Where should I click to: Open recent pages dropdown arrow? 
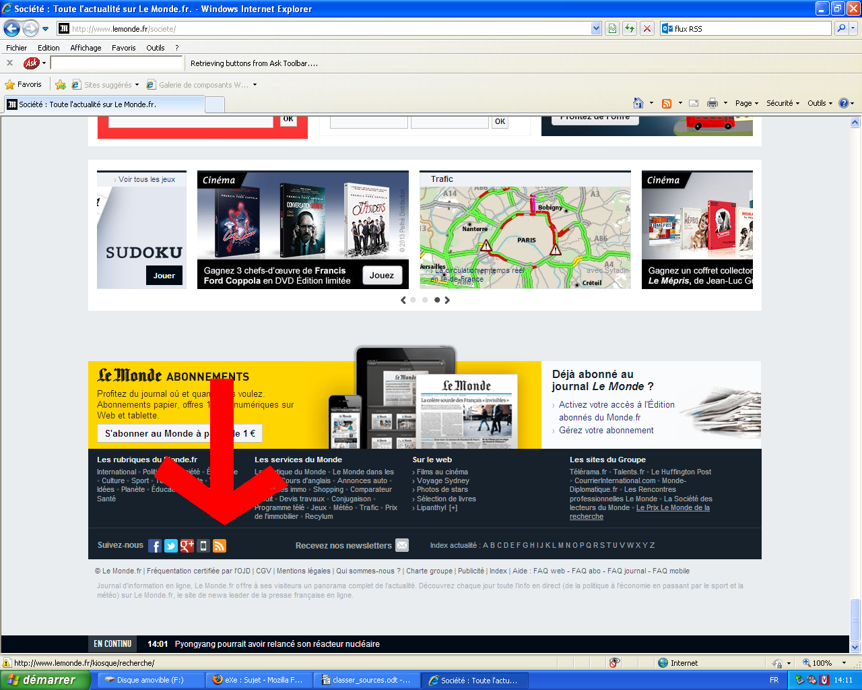(45, 29)
